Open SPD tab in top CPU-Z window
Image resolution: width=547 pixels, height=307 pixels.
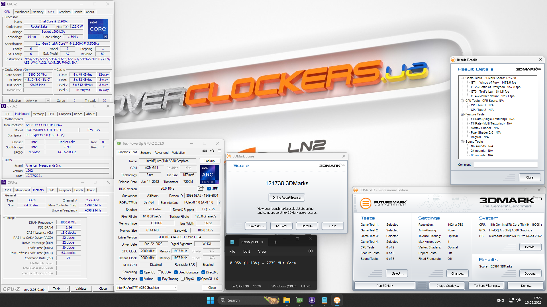(51, 12)
